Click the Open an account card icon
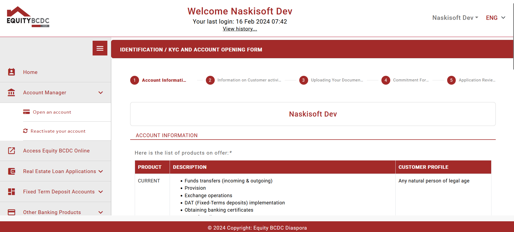Viewport: 514px width, 232px height. tap(26, 112)
